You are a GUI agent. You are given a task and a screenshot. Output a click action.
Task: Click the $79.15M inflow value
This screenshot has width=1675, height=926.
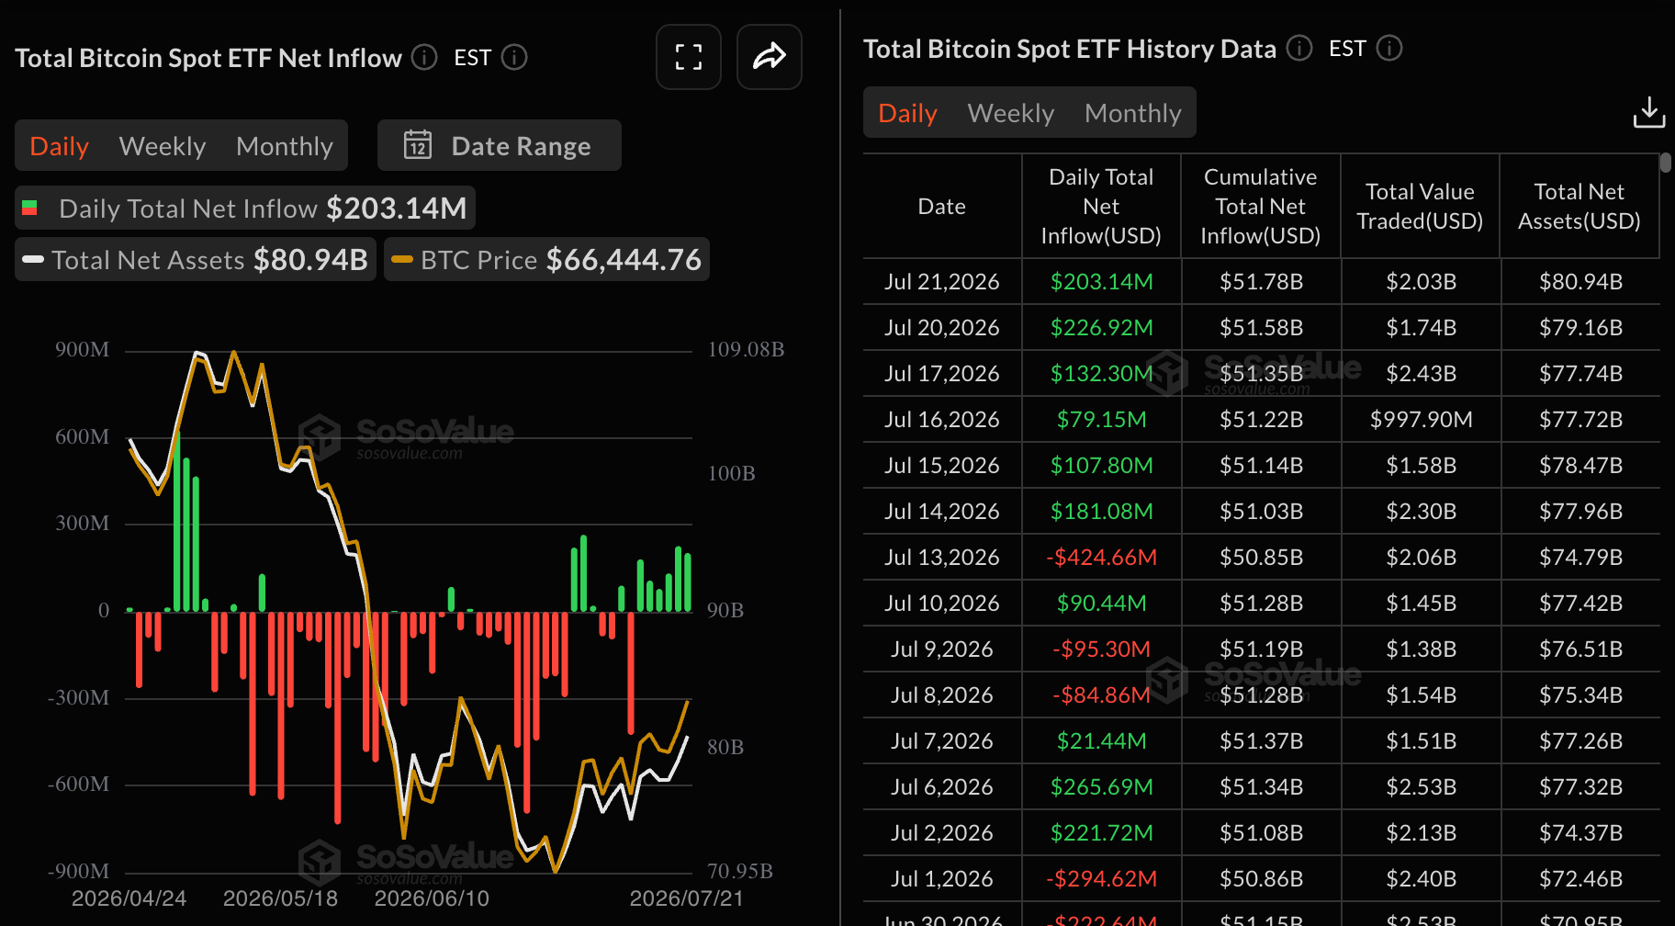tap(1102, 420)
